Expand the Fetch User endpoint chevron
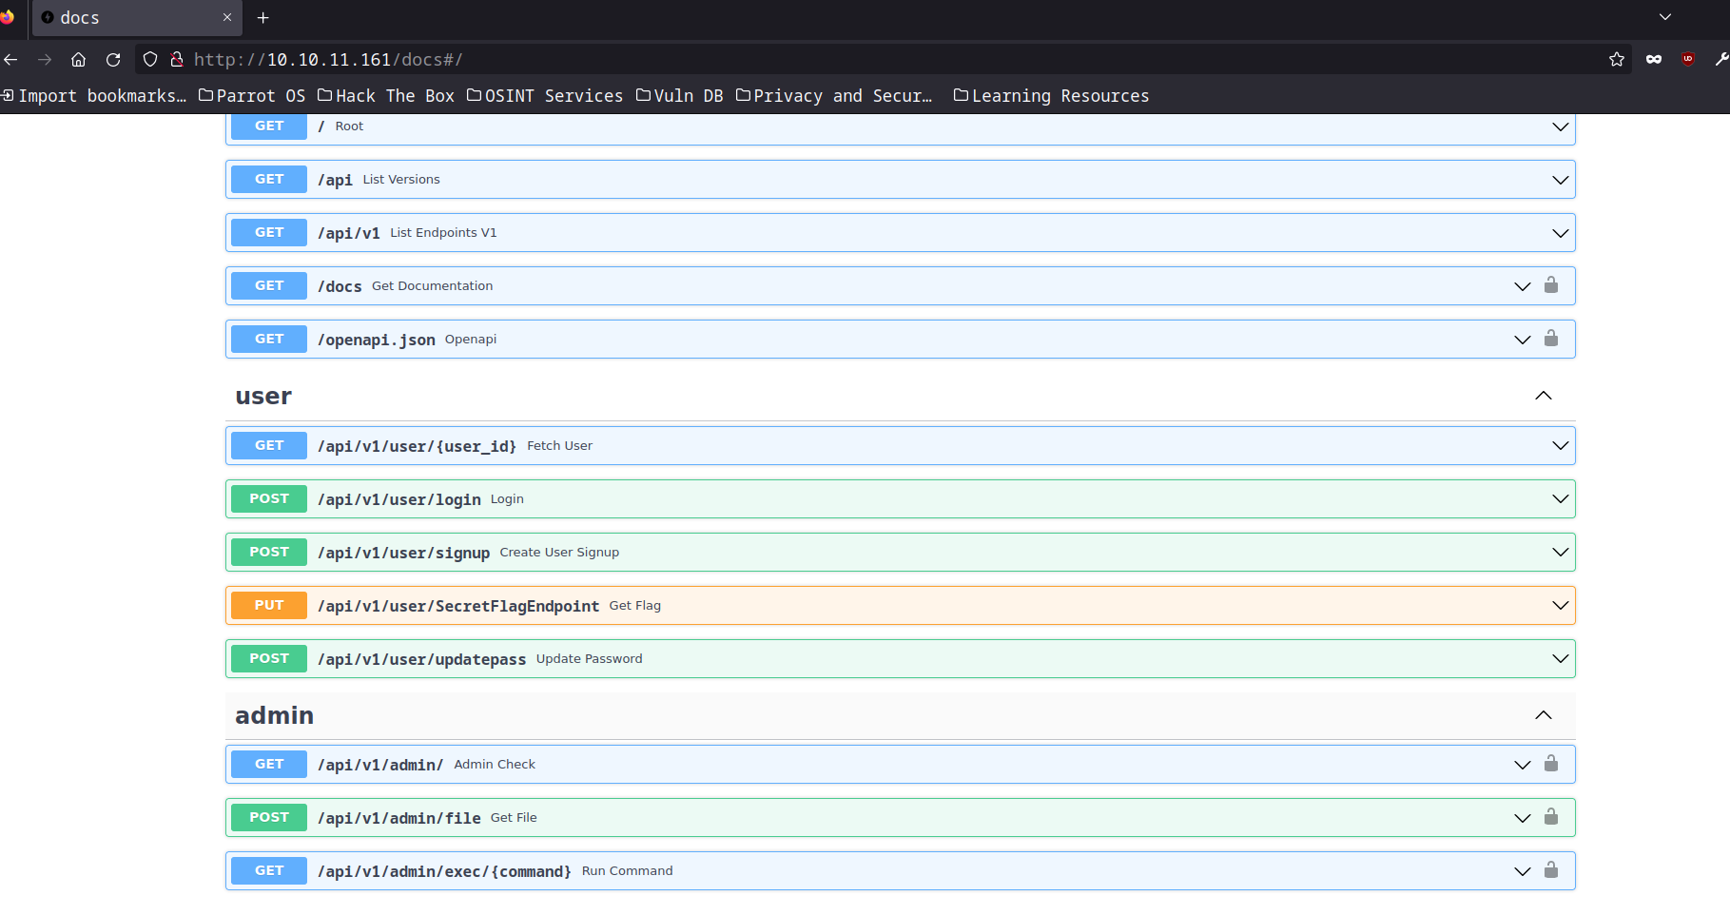 1561,446
